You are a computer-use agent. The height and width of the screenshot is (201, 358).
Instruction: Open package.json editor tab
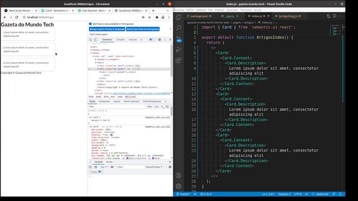pyautogui.click(x=199, y=16)
